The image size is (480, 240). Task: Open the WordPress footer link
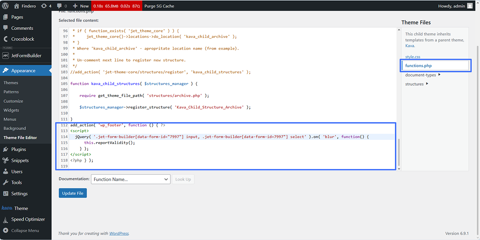[119, 233]
